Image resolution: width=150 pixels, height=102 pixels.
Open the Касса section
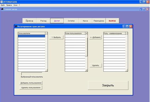click(x=85, y=21)
